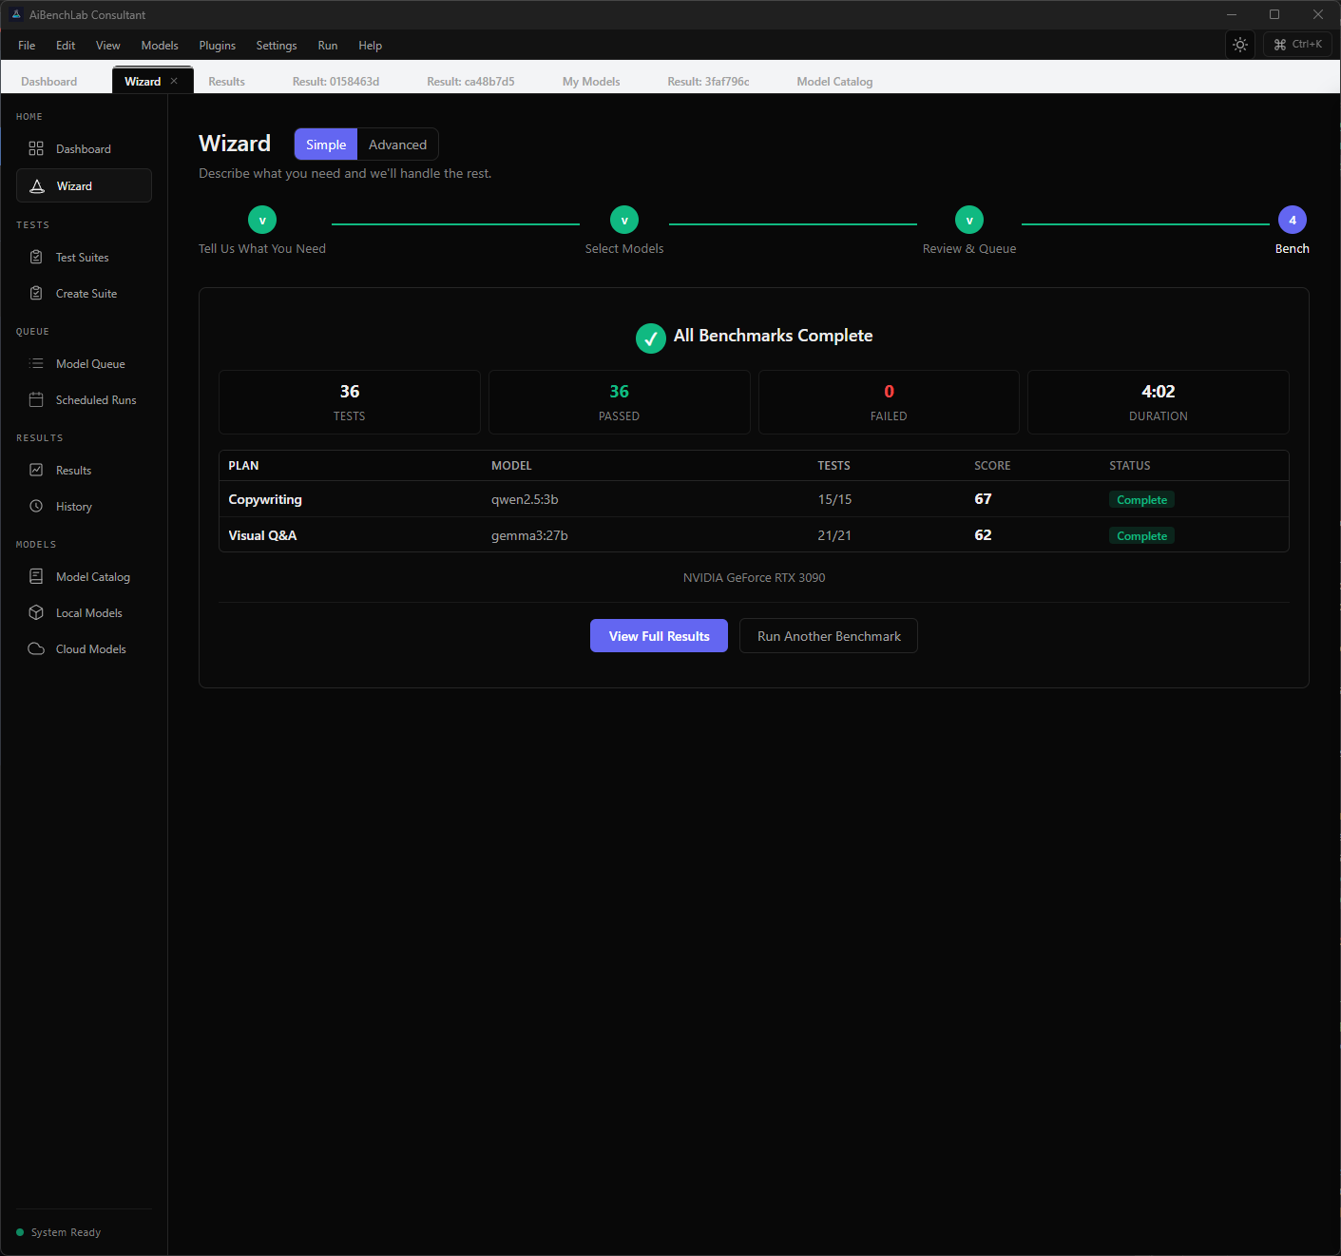Click the Cloud Models cloud icon
This screenshot has height=1256, width=1341.
tap(36, 649)
